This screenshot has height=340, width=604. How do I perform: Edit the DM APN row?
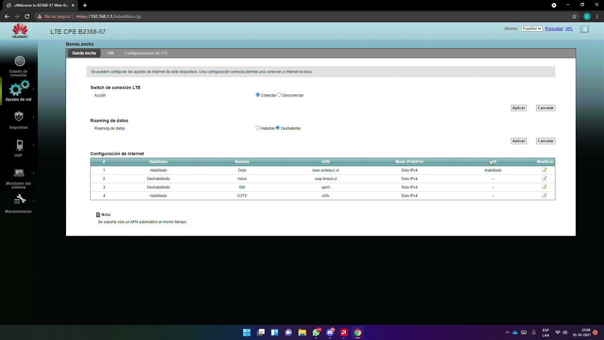click(x=545, y=187)
